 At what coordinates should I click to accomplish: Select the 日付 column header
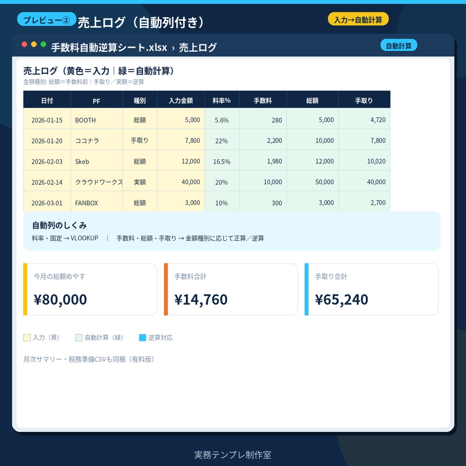pyautogui.click(x=47, y=100)
